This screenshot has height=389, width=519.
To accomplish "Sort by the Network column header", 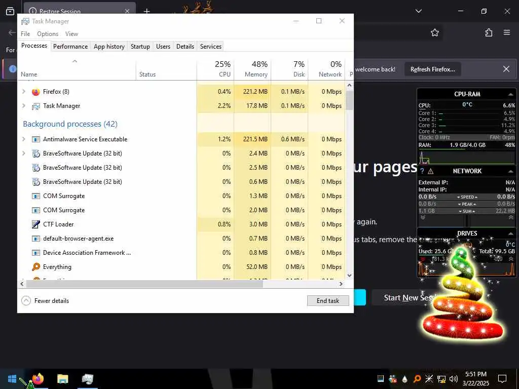I will (326, 69).
